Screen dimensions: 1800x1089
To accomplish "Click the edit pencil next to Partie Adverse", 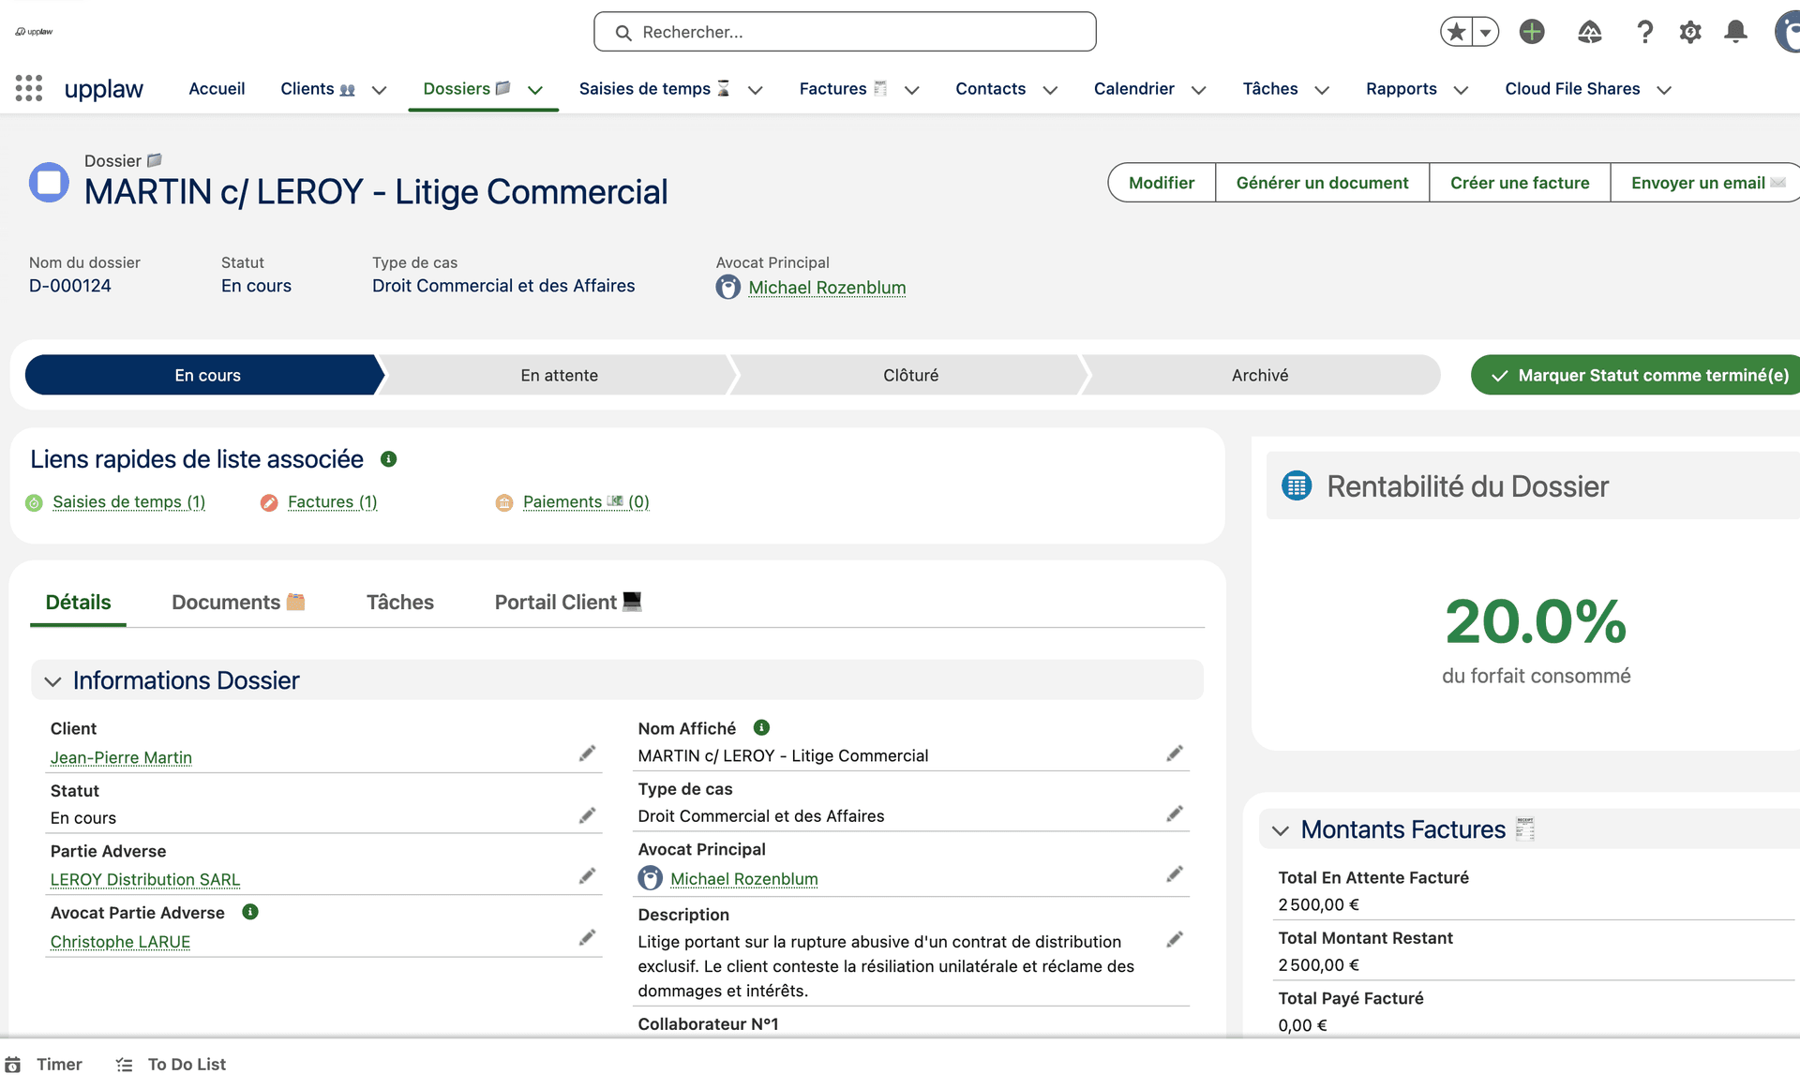I will tap(588, 875).
